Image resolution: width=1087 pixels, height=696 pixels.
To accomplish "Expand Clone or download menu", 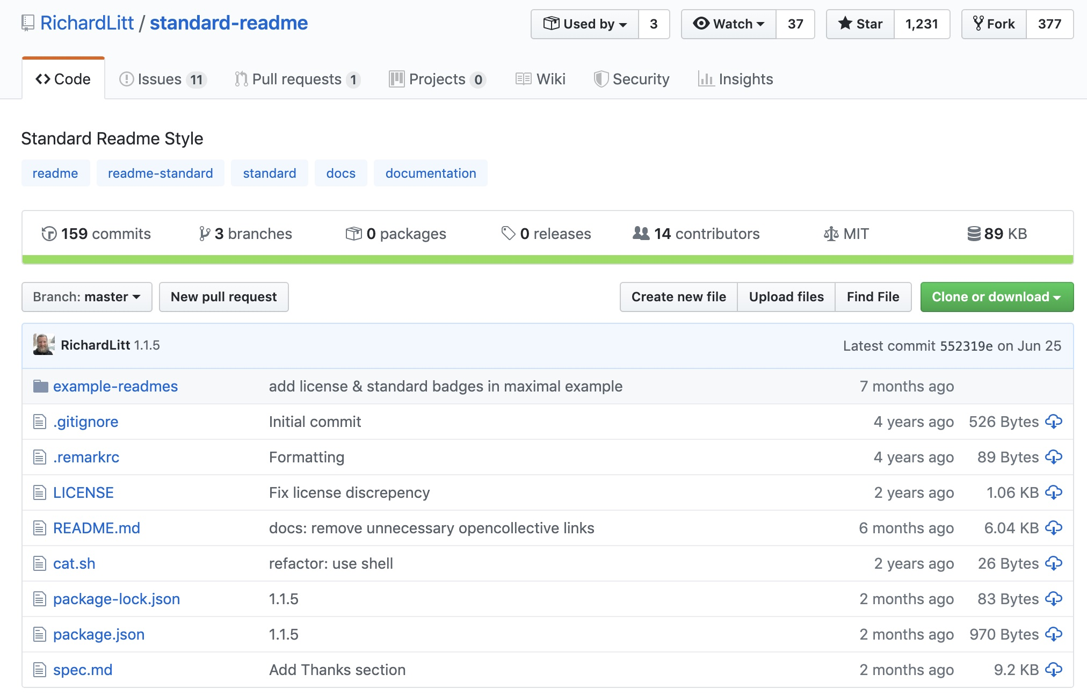I will coord(996,297).
